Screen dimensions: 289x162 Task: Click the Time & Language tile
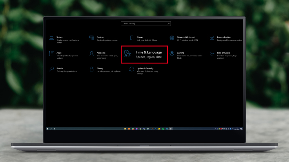[x=144, y=54]
